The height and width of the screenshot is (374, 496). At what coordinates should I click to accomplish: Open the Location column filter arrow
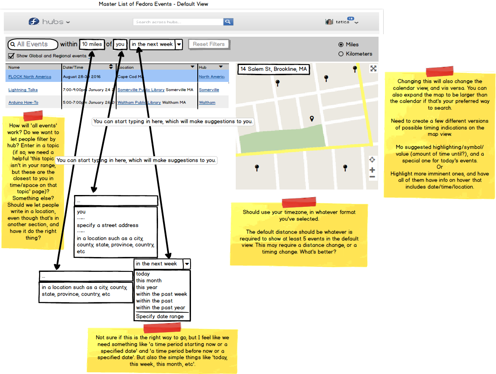coord(192,67)
